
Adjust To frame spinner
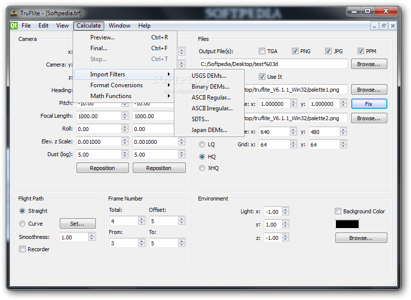(182, 243)
